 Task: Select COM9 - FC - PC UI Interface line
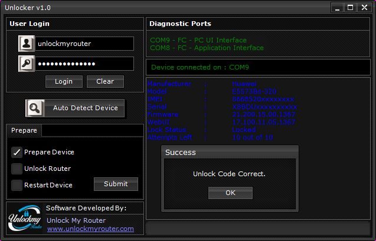(x=198, y=40)
